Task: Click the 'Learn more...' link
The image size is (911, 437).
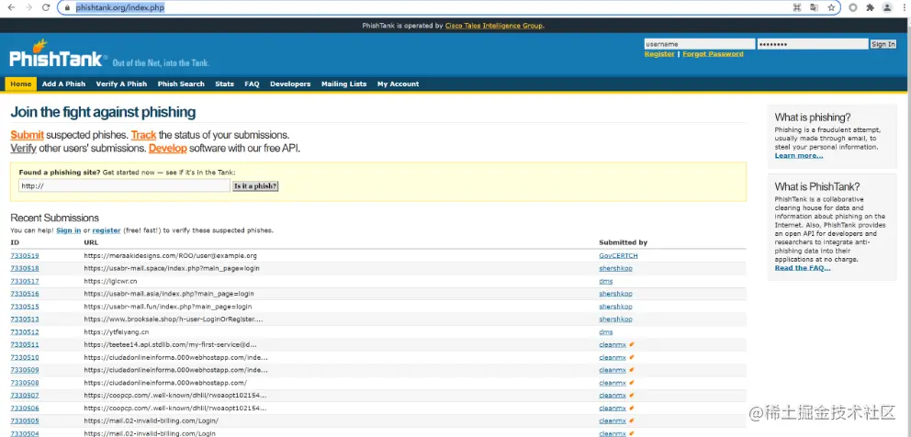Action: [799, 156]
